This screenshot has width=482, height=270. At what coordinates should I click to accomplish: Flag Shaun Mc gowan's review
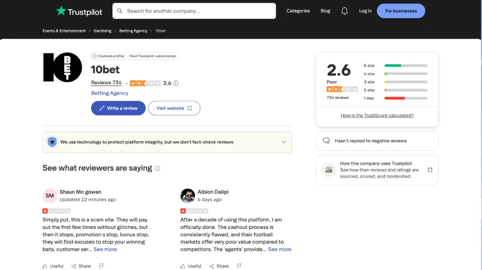pyautogui.click(x=101, y=266)
